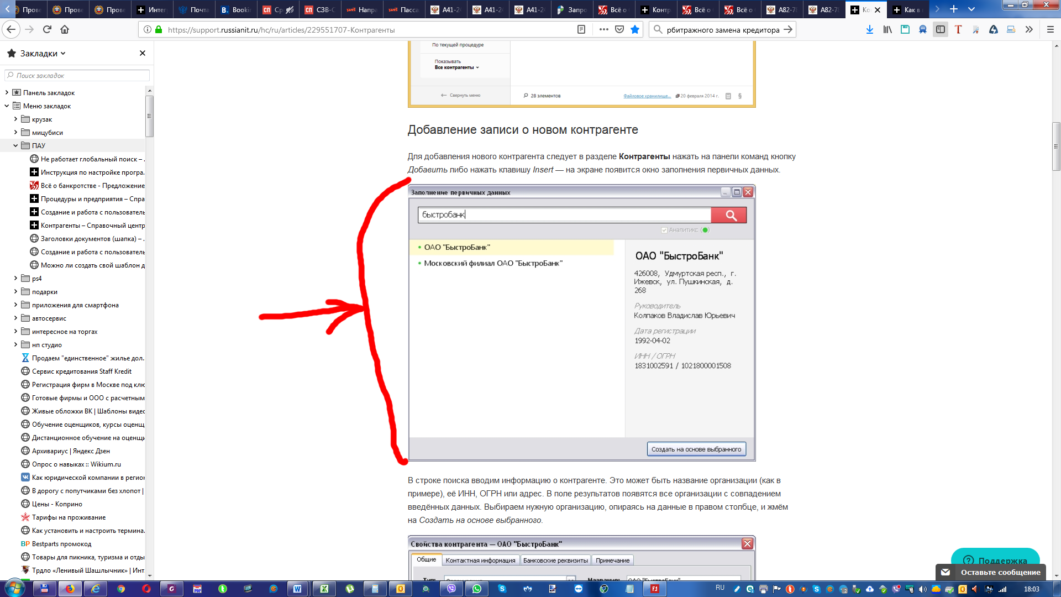This screenshot has height=597, width=1061.
Task: Click the Оставьте сообщение button
Action: tap(1000, 572)
